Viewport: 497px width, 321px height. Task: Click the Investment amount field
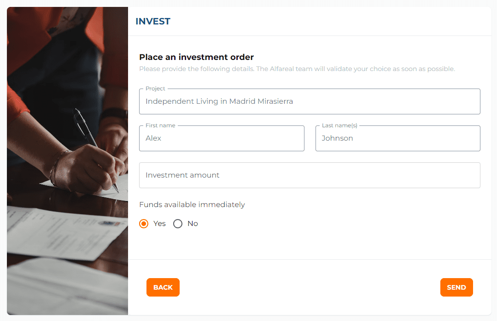[310, 175]
